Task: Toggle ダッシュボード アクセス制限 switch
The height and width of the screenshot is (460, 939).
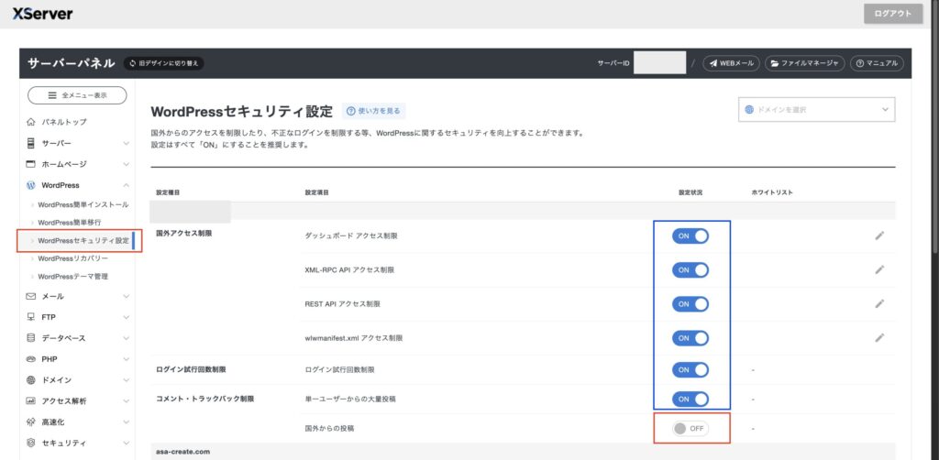Action: click(690, 235)
